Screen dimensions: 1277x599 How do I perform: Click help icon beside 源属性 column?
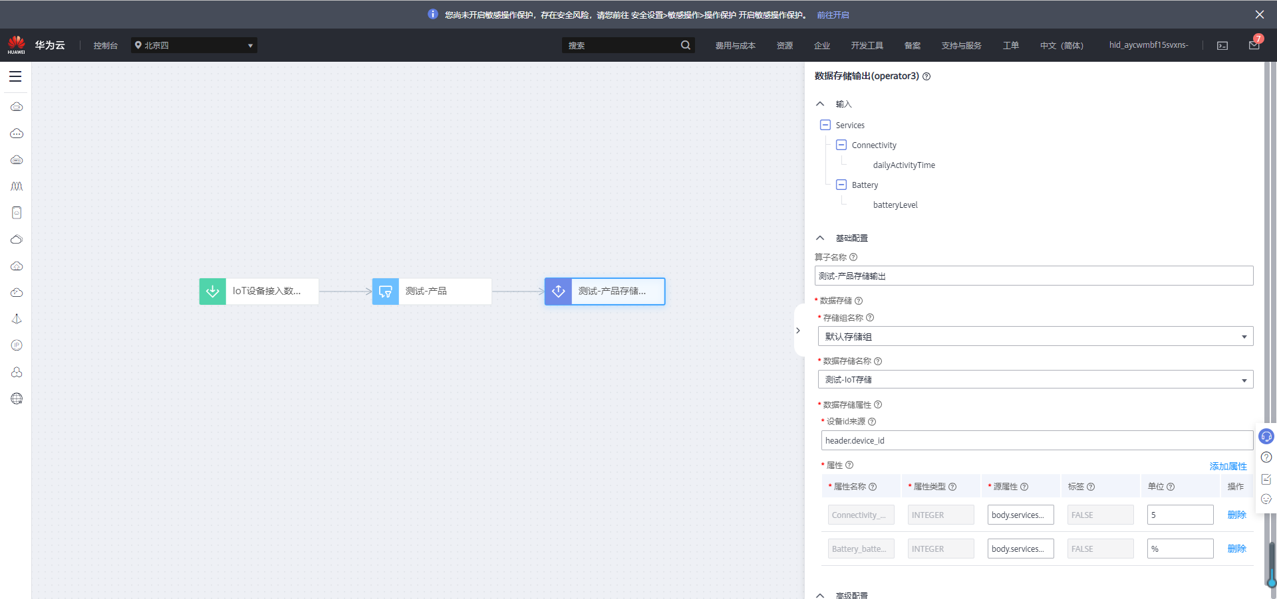click(x=1024, y=487)
